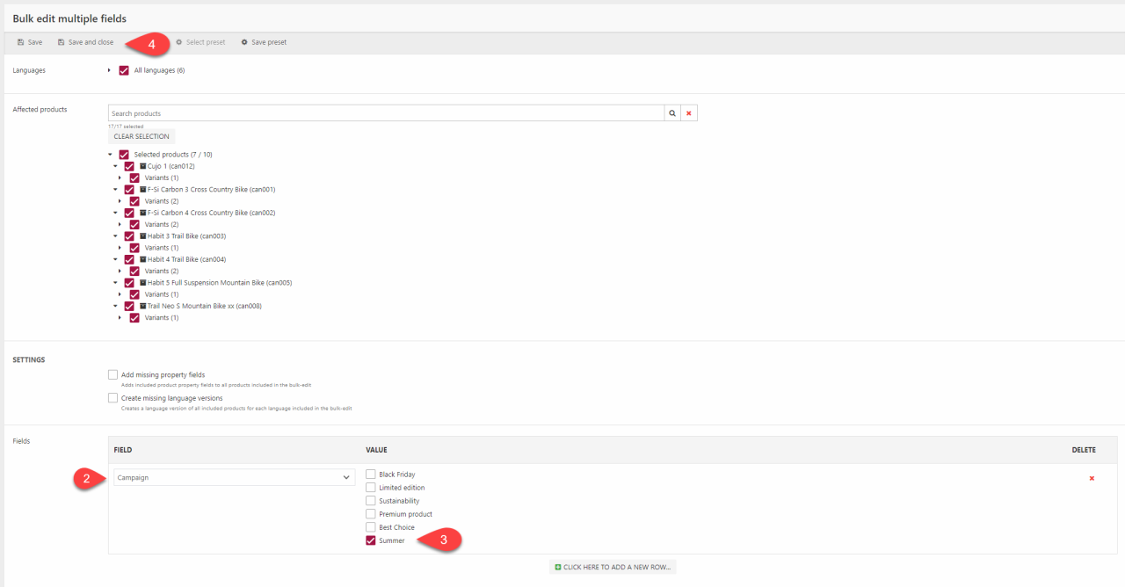Click the red X to clear product search
1125x587 pixels.
(689, 113)
